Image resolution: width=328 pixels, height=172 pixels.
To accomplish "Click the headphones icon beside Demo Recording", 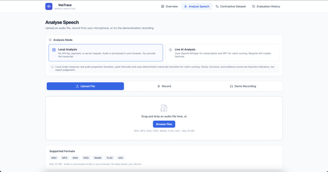I will point(232,86).
